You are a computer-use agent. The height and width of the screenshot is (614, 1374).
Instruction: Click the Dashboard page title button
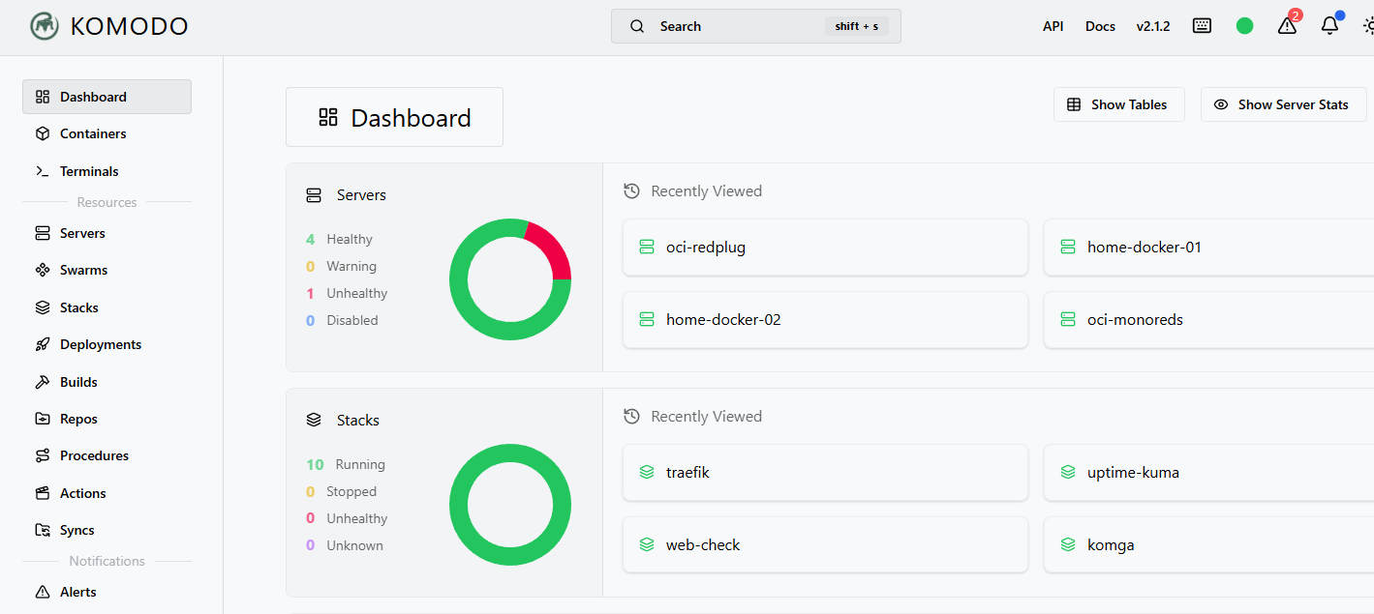click(394, 117)
